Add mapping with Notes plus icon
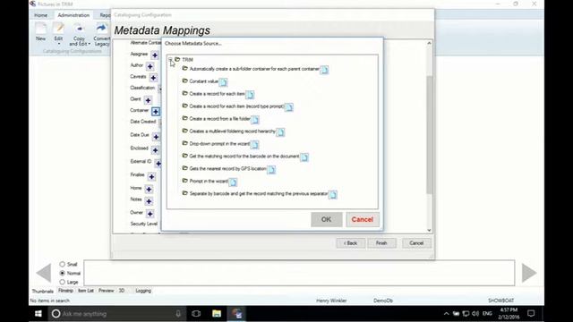 (x=149, y=201)
